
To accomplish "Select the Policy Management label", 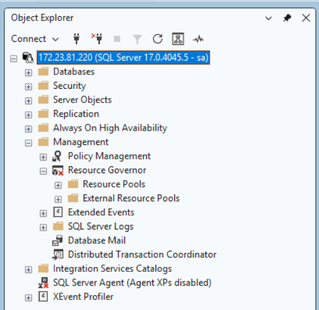I will (109, 156).
